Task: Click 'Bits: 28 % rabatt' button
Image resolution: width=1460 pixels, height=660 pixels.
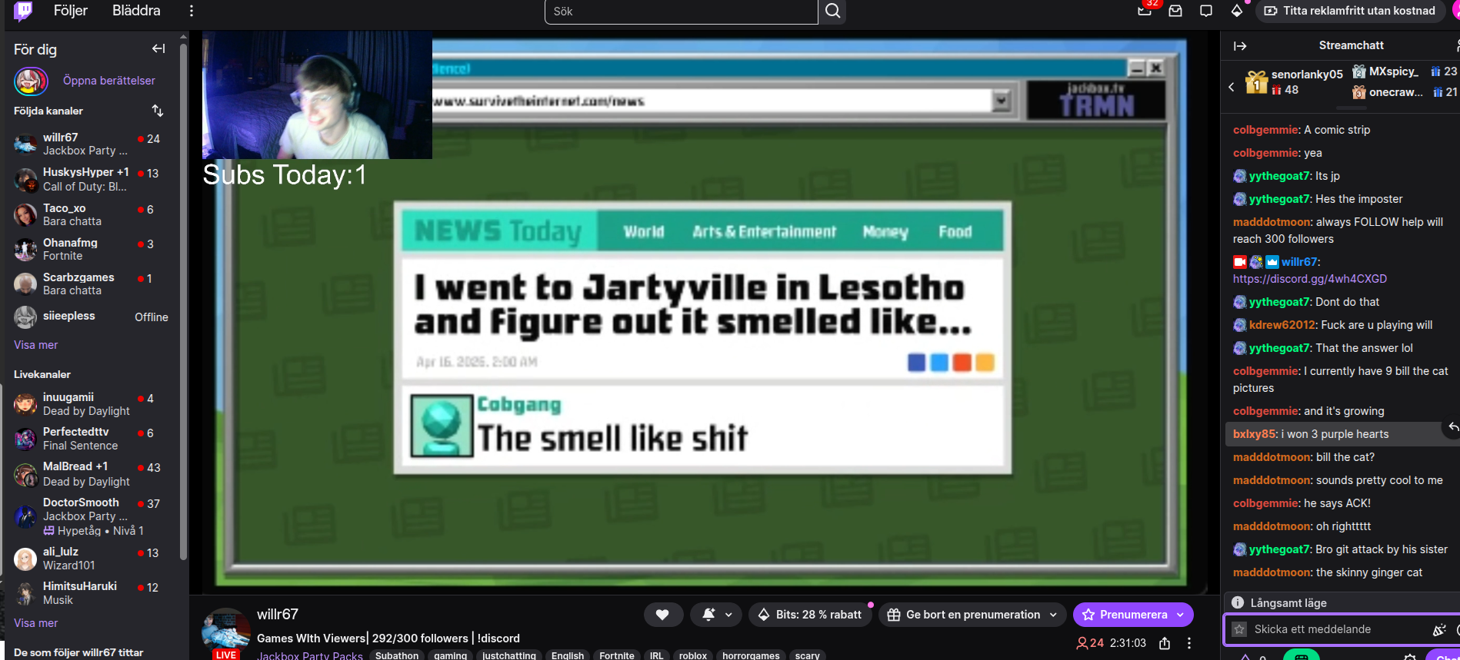Action: (810, 615)
